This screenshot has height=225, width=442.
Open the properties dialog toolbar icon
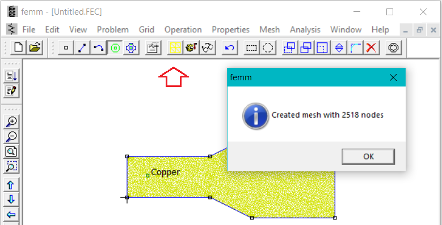click(x=153, y=47)
